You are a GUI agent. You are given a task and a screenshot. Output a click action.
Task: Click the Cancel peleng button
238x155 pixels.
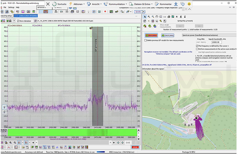(x=167, y=35)
